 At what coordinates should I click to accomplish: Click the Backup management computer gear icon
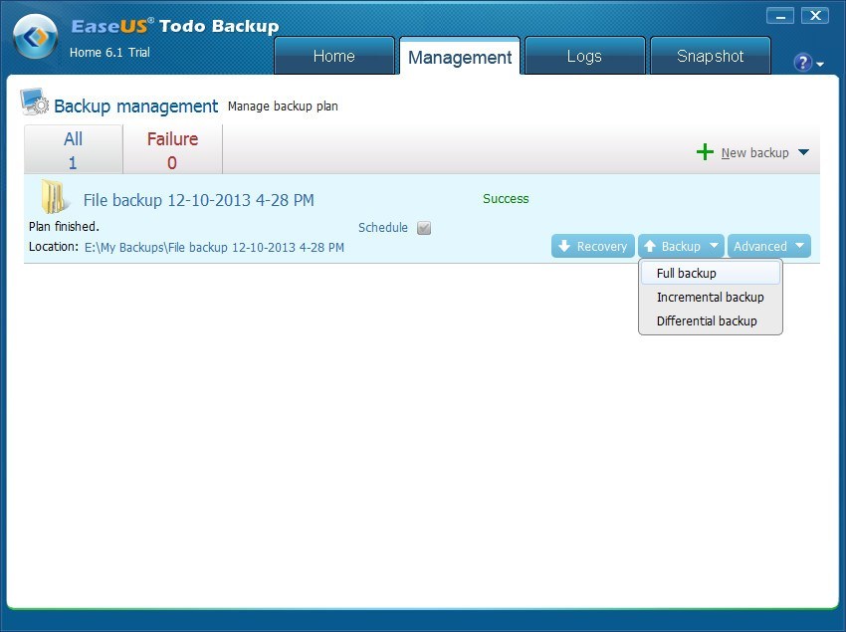pyautogui.click(x=34, y=102)
